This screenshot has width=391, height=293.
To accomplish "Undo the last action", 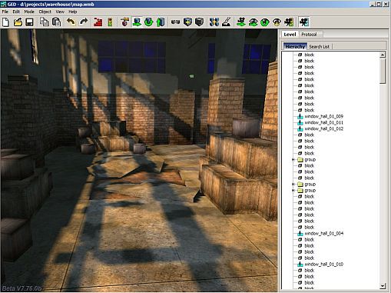I will point(71,22).
